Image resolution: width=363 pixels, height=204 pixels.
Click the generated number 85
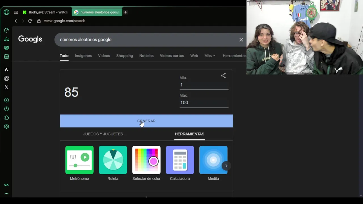[x=71, y=92]
